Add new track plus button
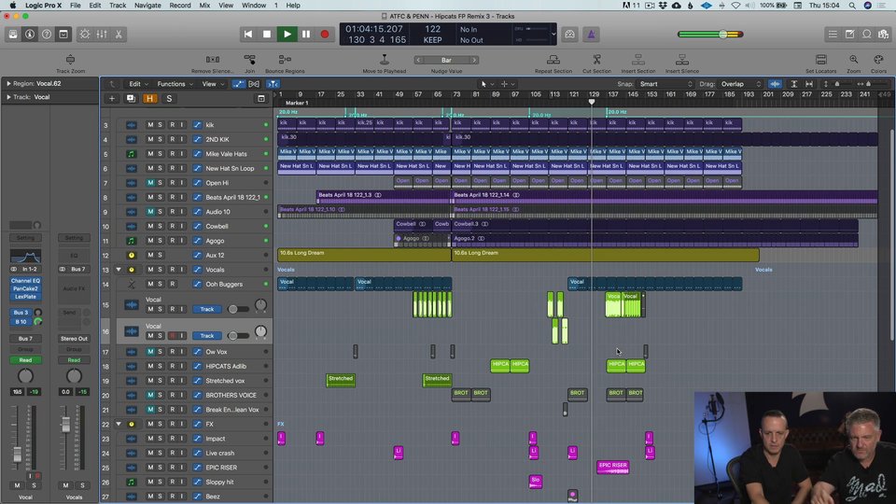The height and width of the screenshot is (504, 896). (112, 98)
